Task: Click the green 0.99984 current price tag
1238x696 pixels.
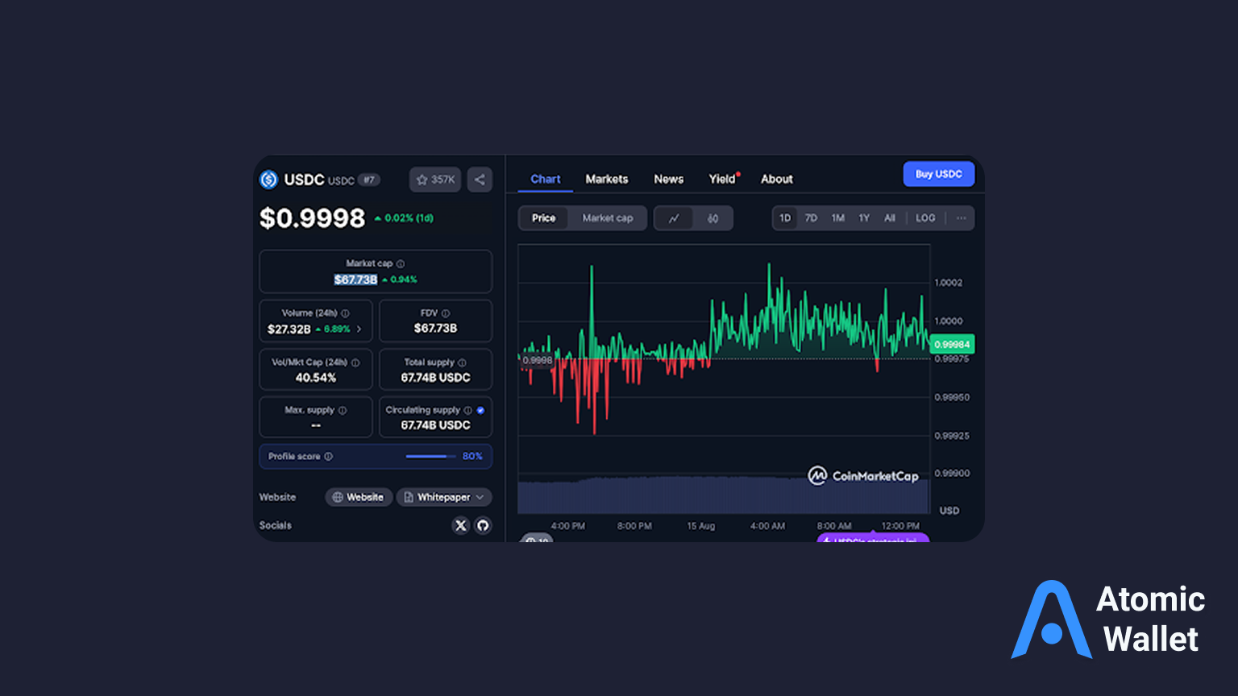Action: pos(952,344)
